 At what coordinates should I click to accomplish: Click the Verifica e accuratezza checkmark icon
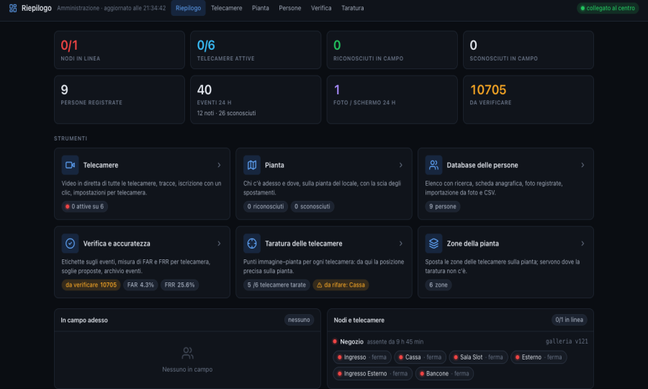point(71,243)
